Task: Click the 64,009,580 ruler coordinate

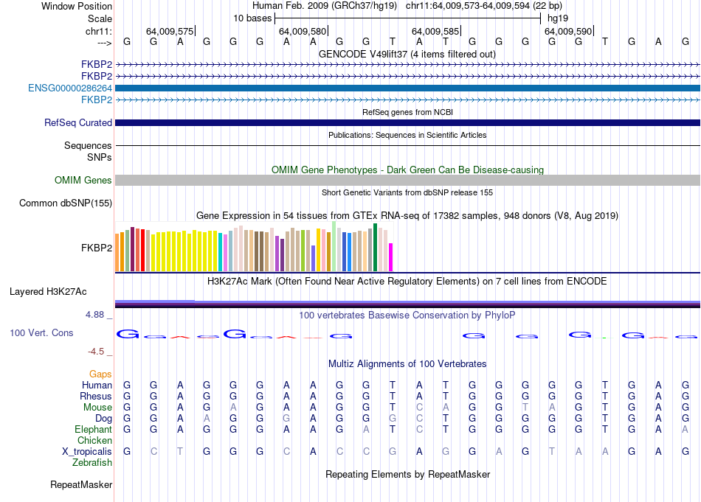Action: 303,31
